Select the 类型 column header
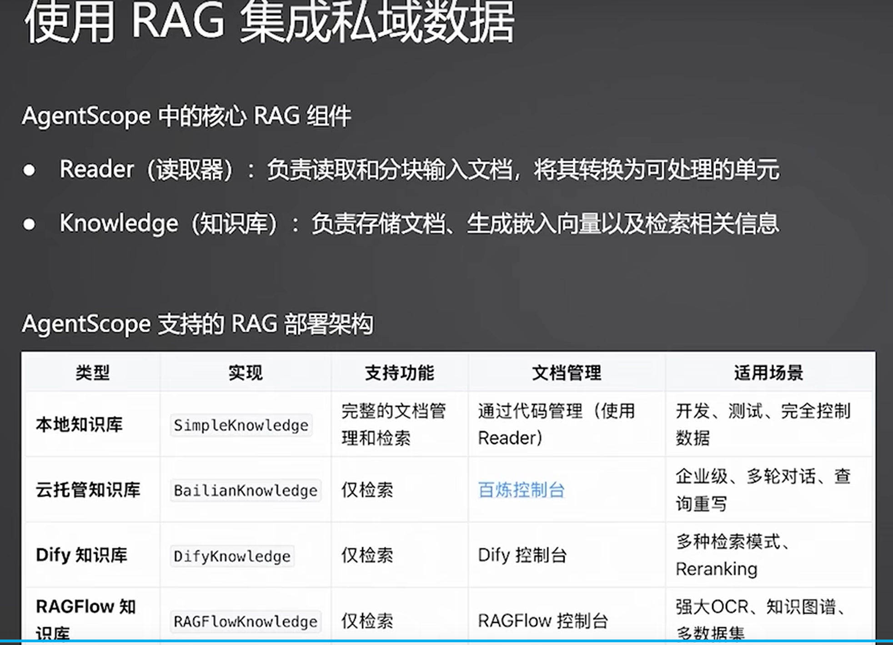Viewport: 893px width, 645px height. tap(93, 373)
